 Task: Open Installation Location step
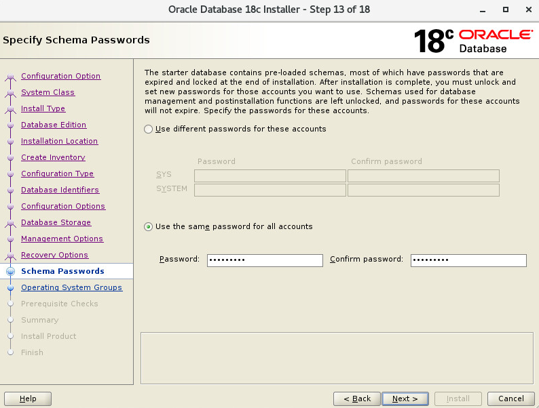(60, 141)
